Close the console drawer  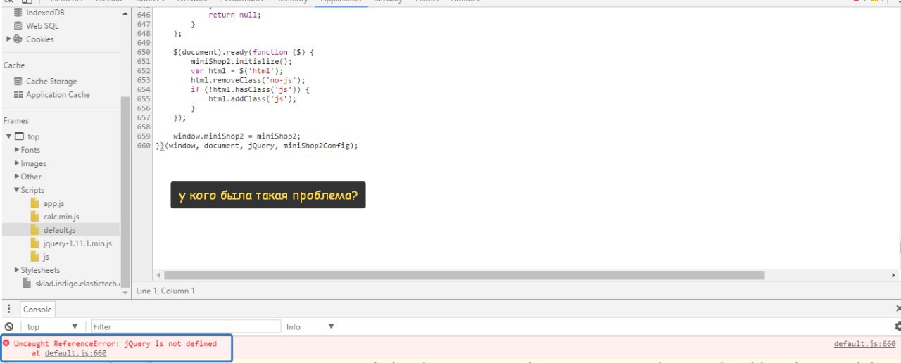(x=898, y=309)
